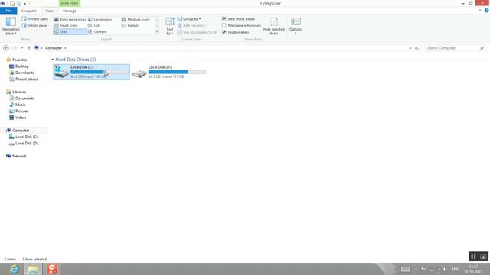490x275 pixels.
Task: Switch to Computer ribbon tab
Action: pos(29,11)
